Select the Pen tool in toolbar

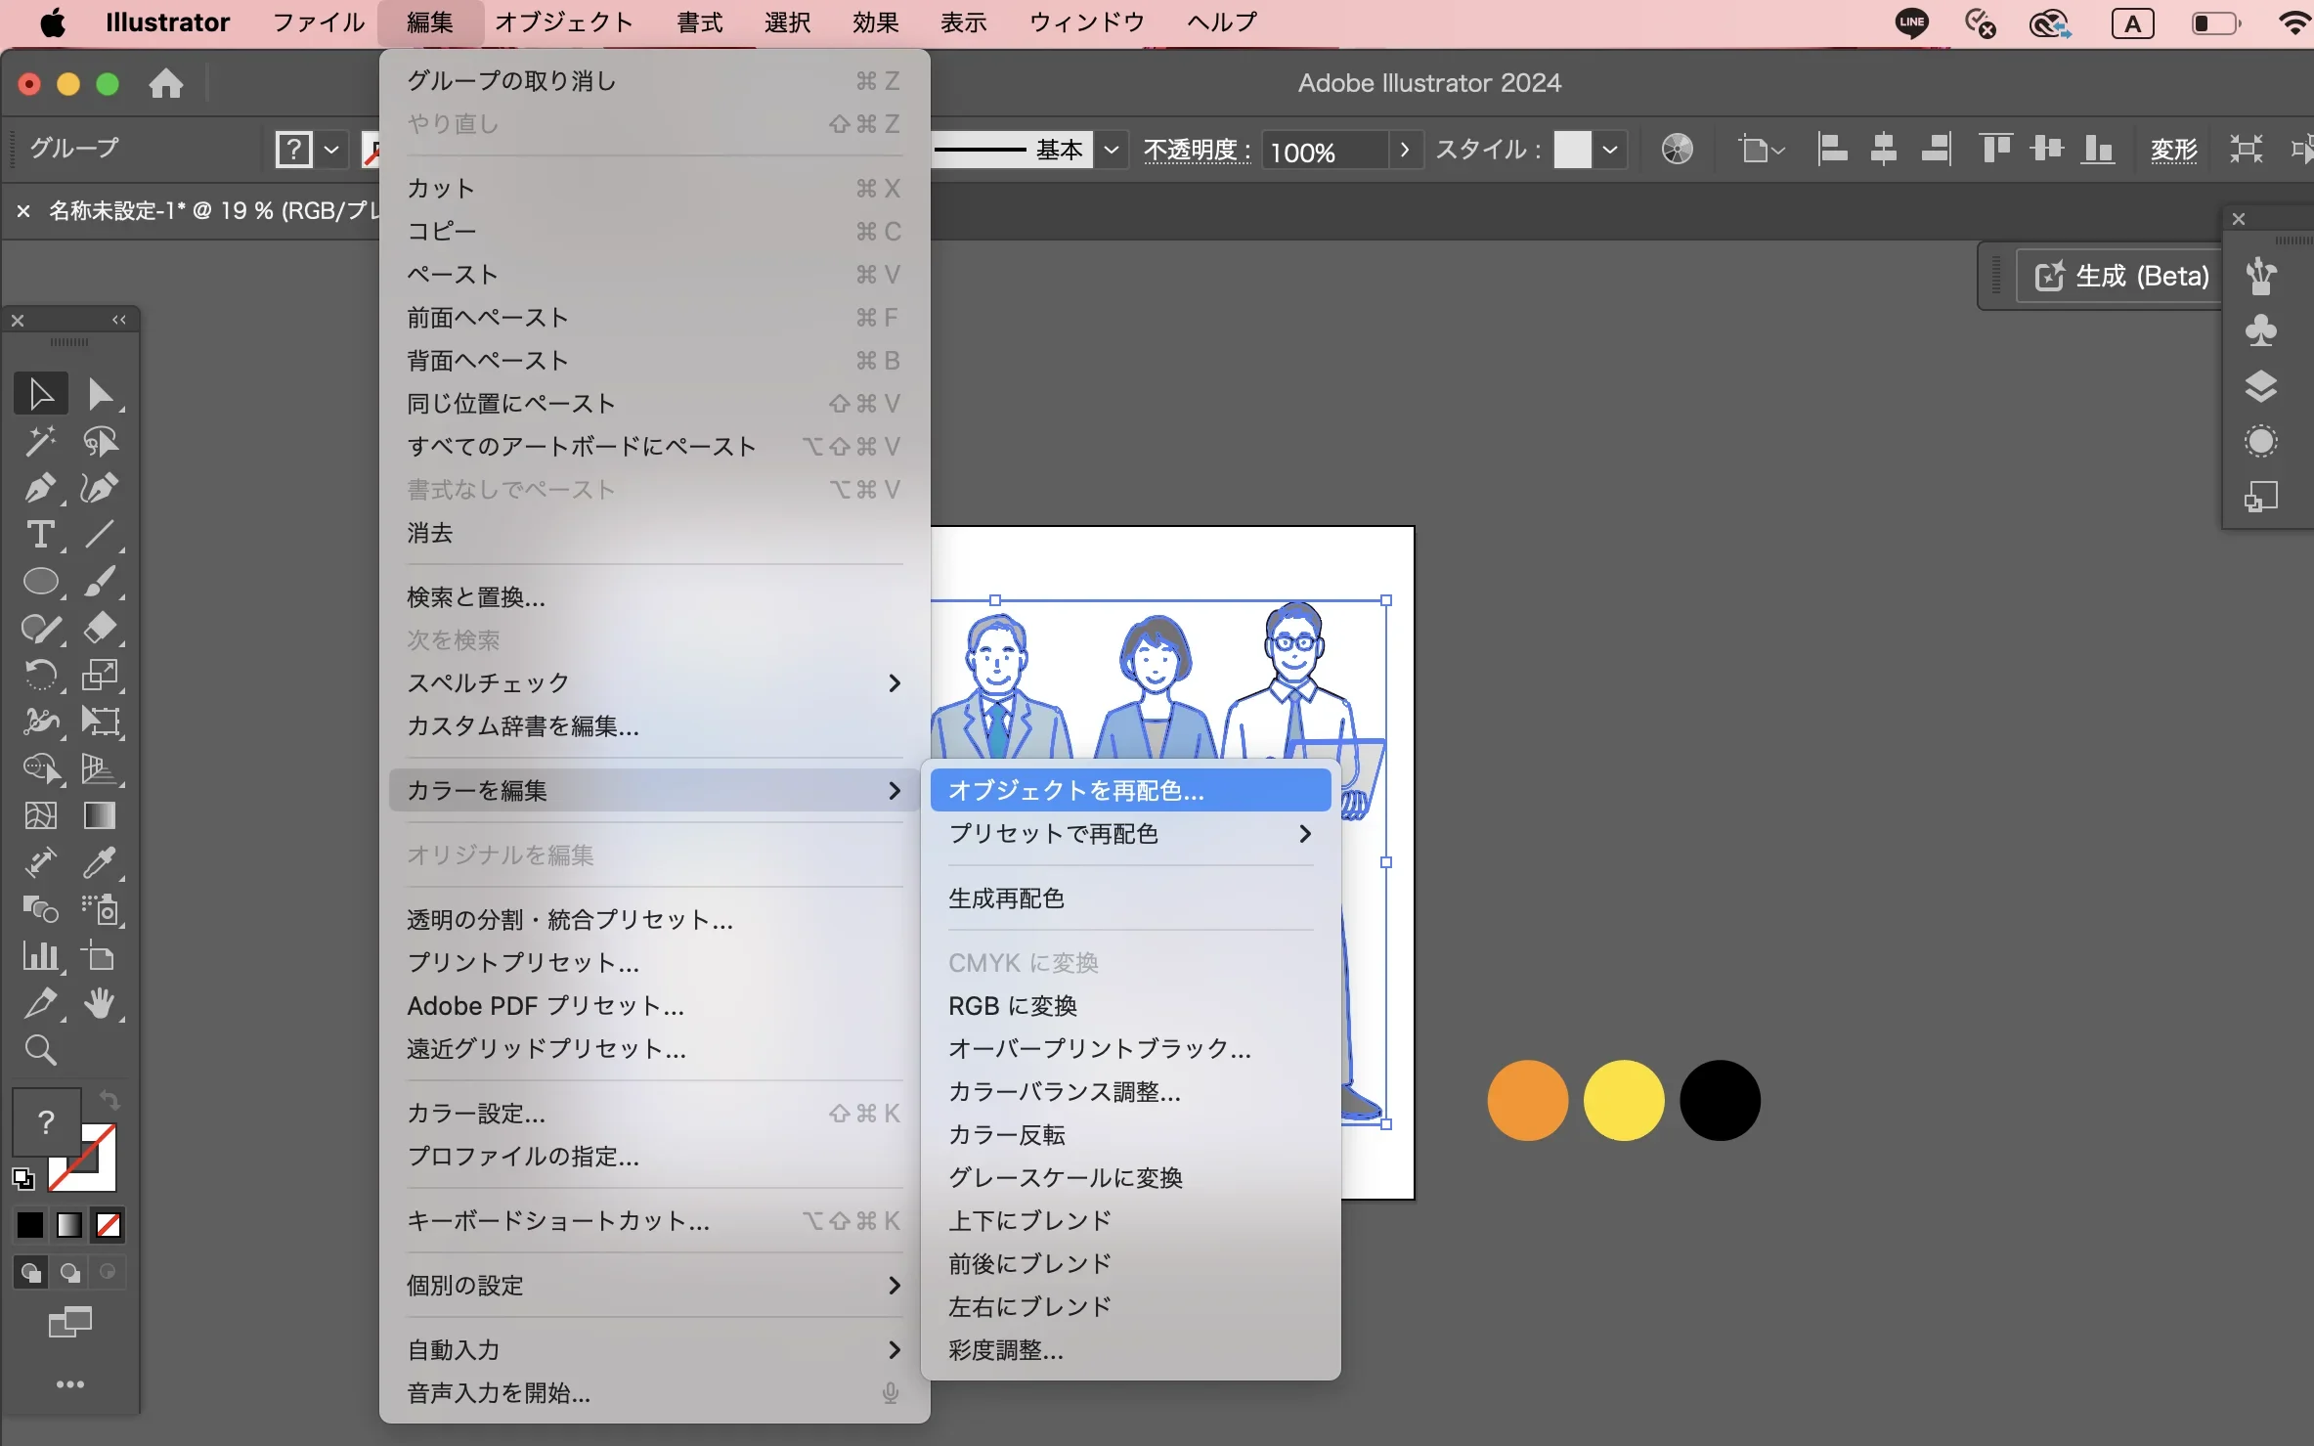click(40, 487)
